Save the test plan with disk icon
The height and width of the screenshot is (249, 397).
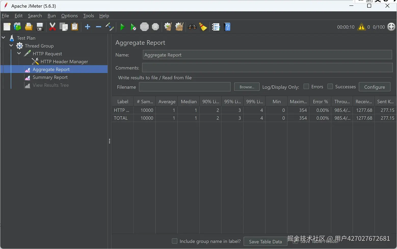[40, 27]
